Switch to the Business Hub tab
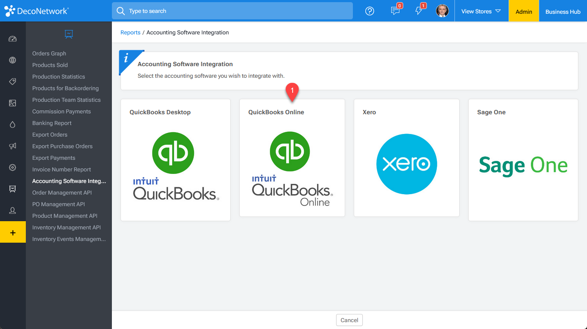Image resolution: width=587 pixels, height=329 pixels. (563, 11)
